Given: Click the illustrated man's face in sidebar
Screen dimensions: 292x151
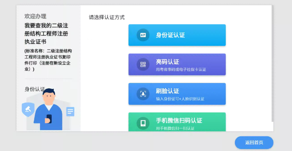Looking at the screenshot, I should pyautogui.click(x=49, y=97).
